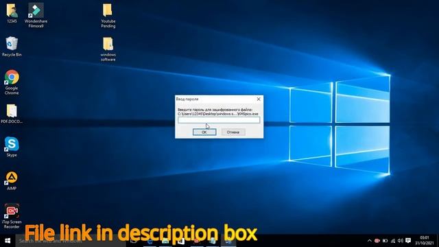The height and width of the screenshot is (247, 439).
Task: Open Microsoft Store from taskbar
Action: (181, 241)
